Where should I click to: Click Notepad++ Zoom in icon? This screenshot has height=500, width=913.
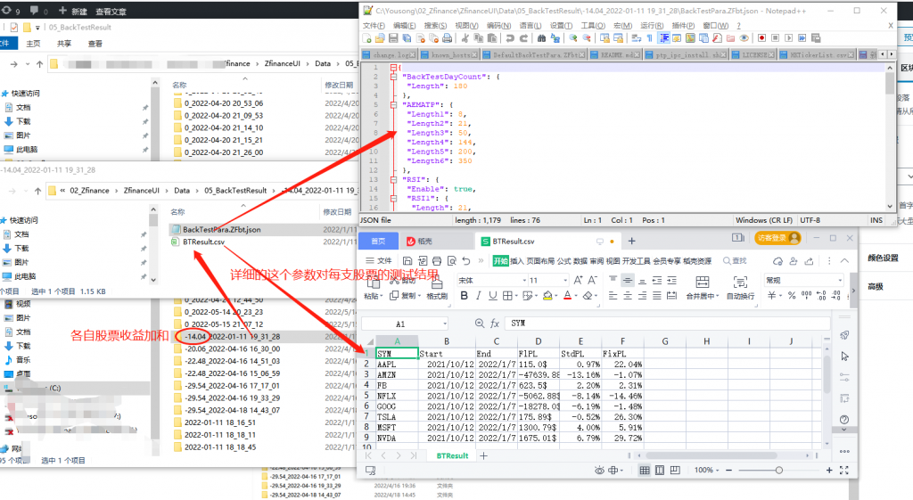pos(573,38)
